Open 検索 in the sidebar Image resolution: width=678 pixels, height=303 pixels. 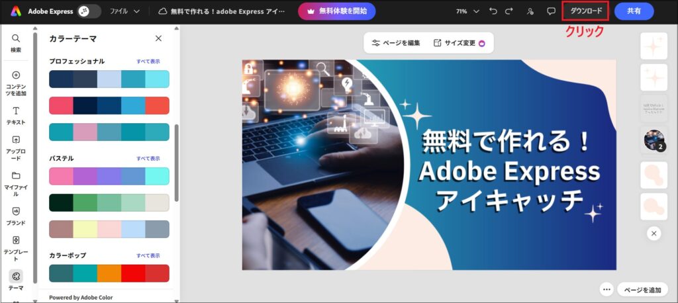16,43
